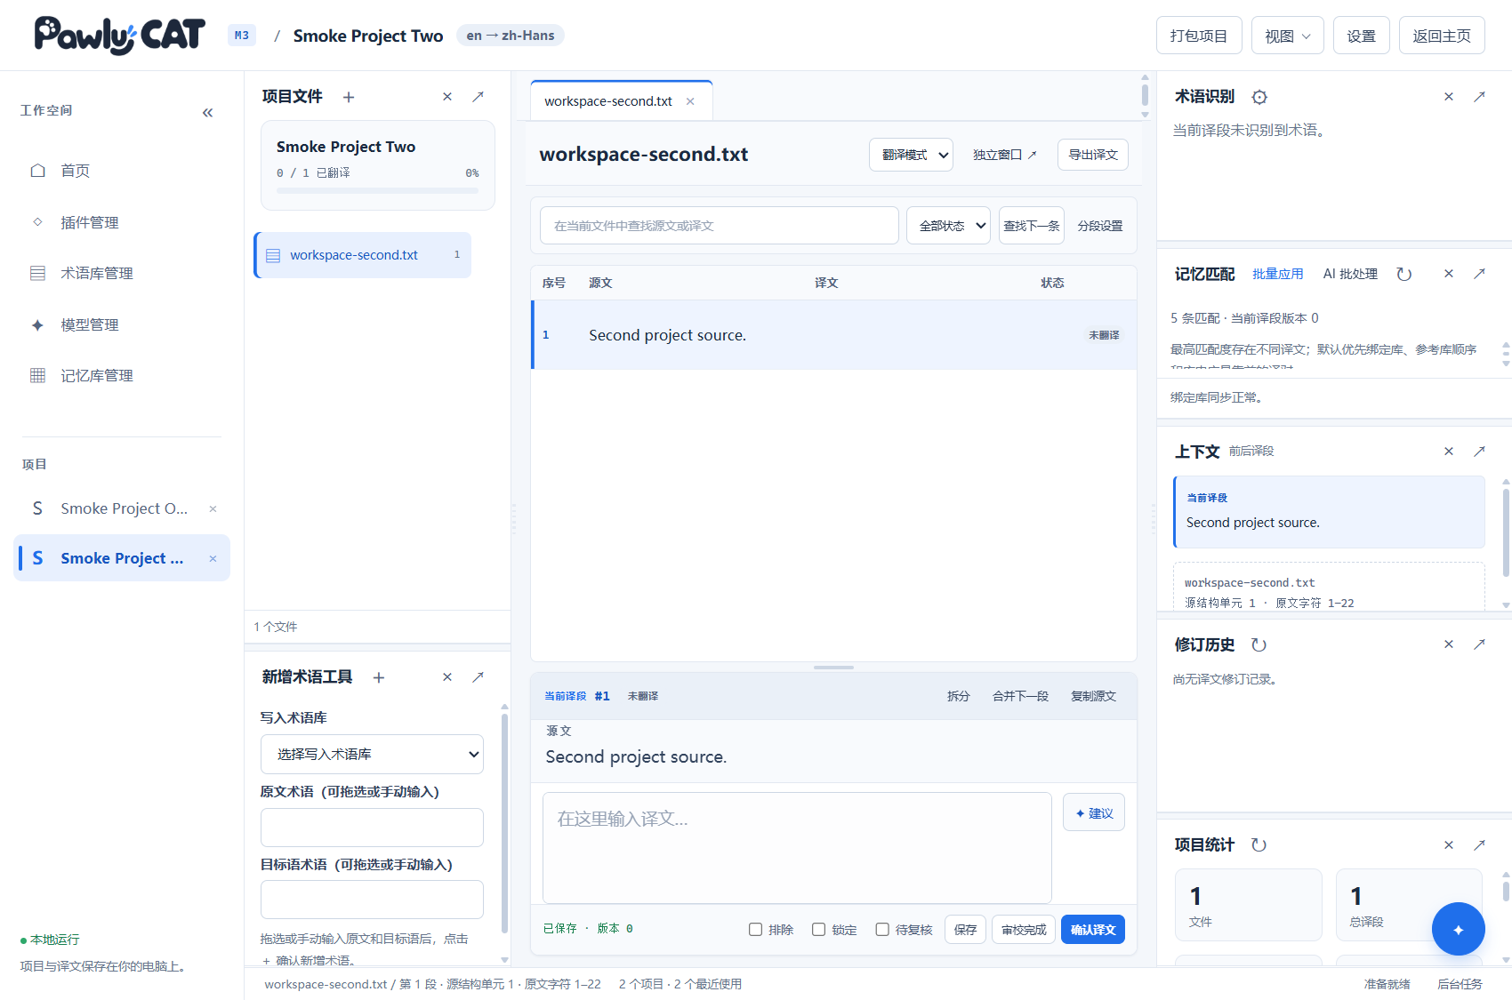The image size is (1512, 1000).
Task: Close the workspace-second.txt tab
Action: coord(690,101)
